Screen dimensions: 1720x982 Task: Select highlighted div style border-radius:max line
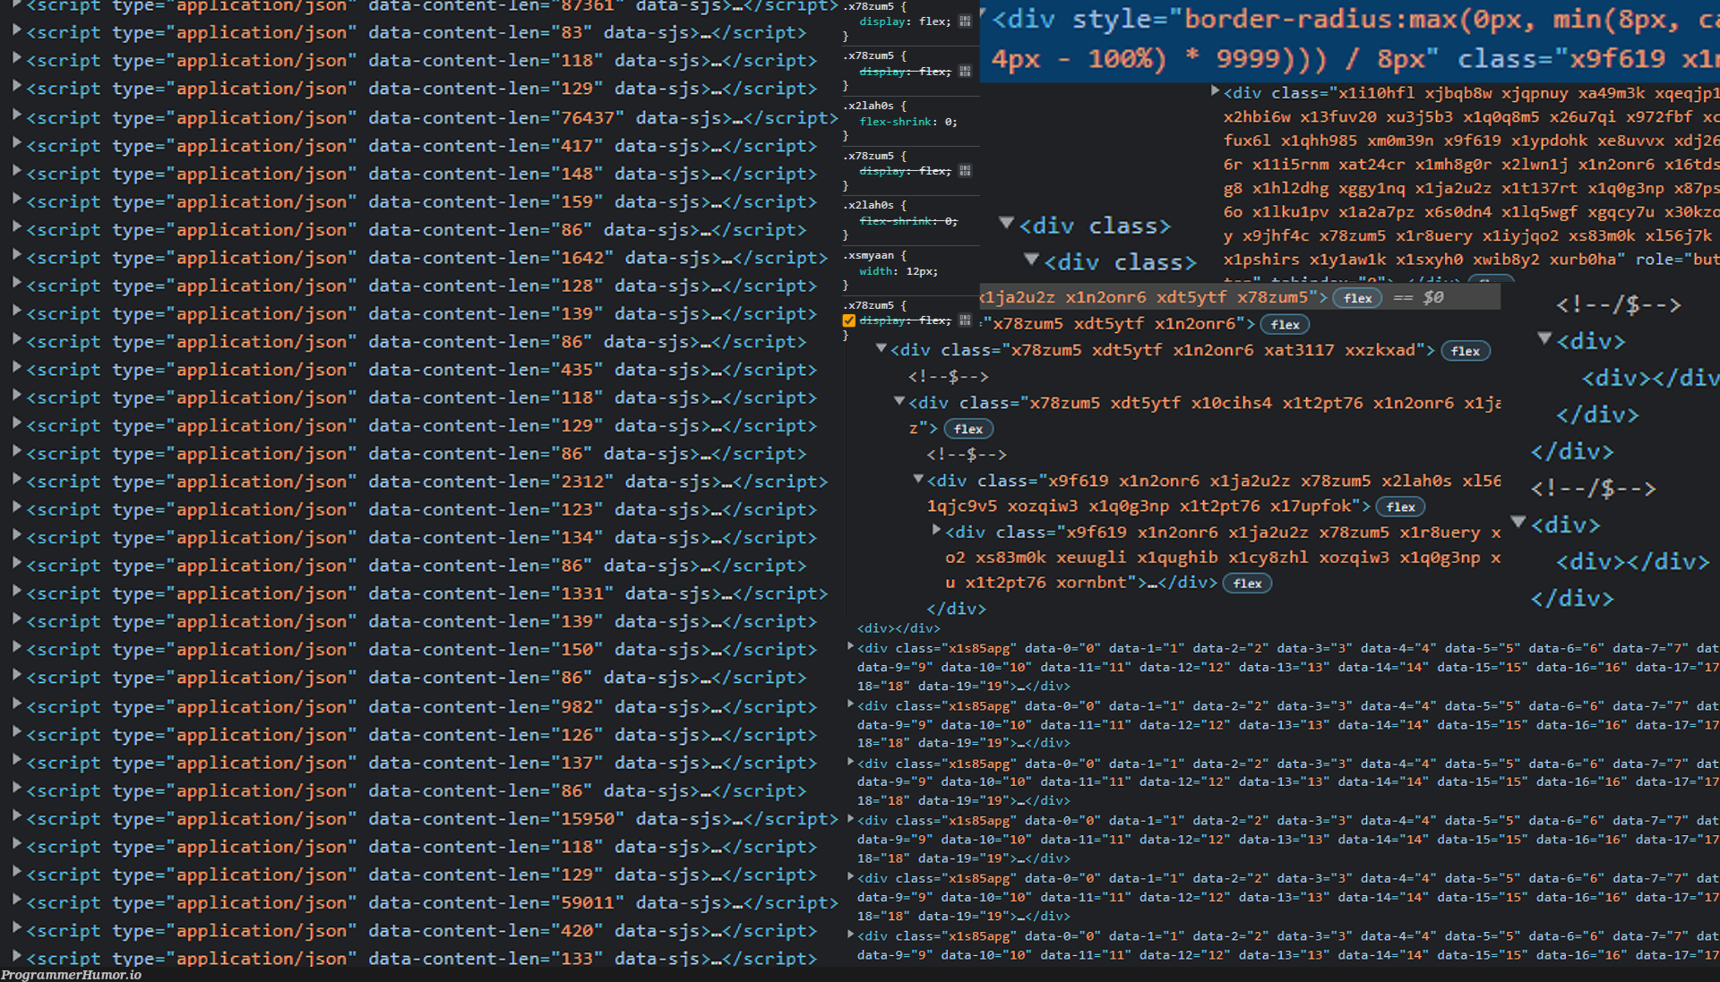1350,39
